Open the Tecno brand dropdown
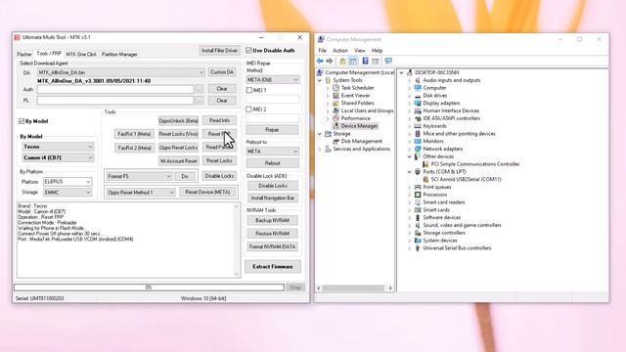 59,147
